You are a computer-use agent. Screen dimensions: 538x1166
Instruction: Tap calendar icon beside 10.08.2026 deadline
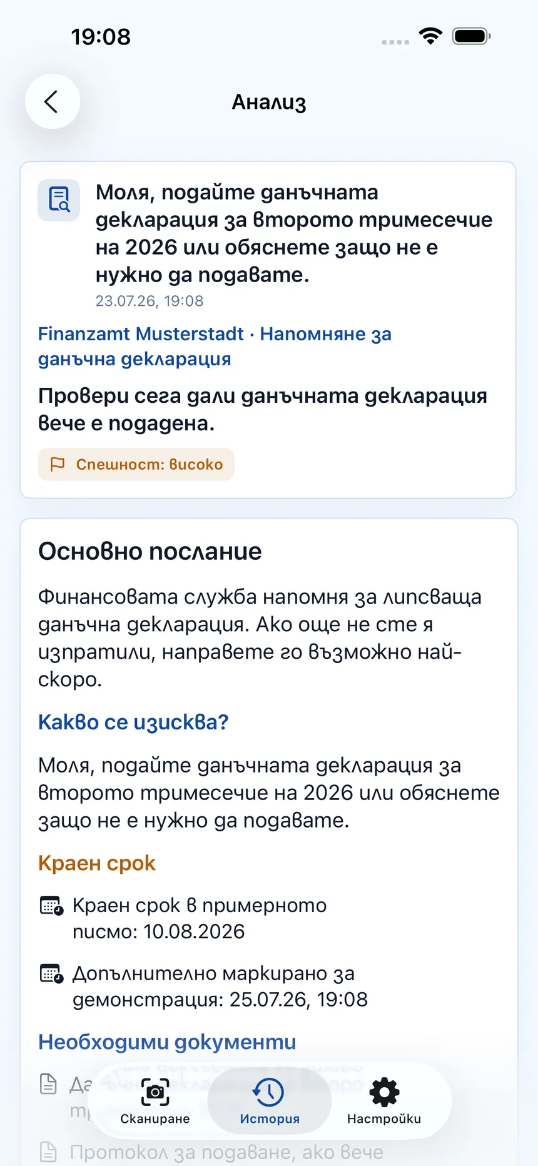51,906
